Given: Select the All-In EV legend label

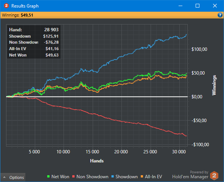Looking at the screenshot, I should [153, 177].
